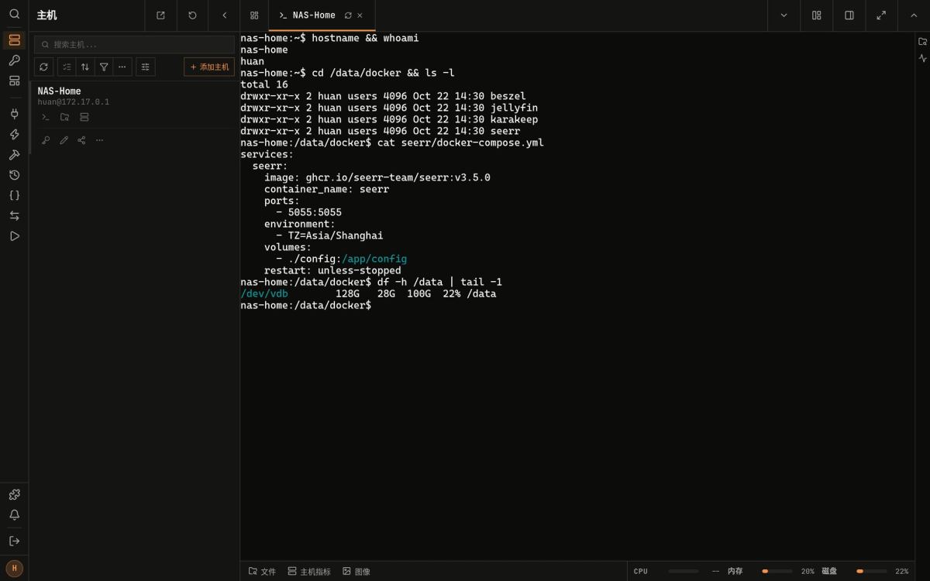930x581 pixels.
Task: Click the 添加主机 button
Action: click(209, 67)
